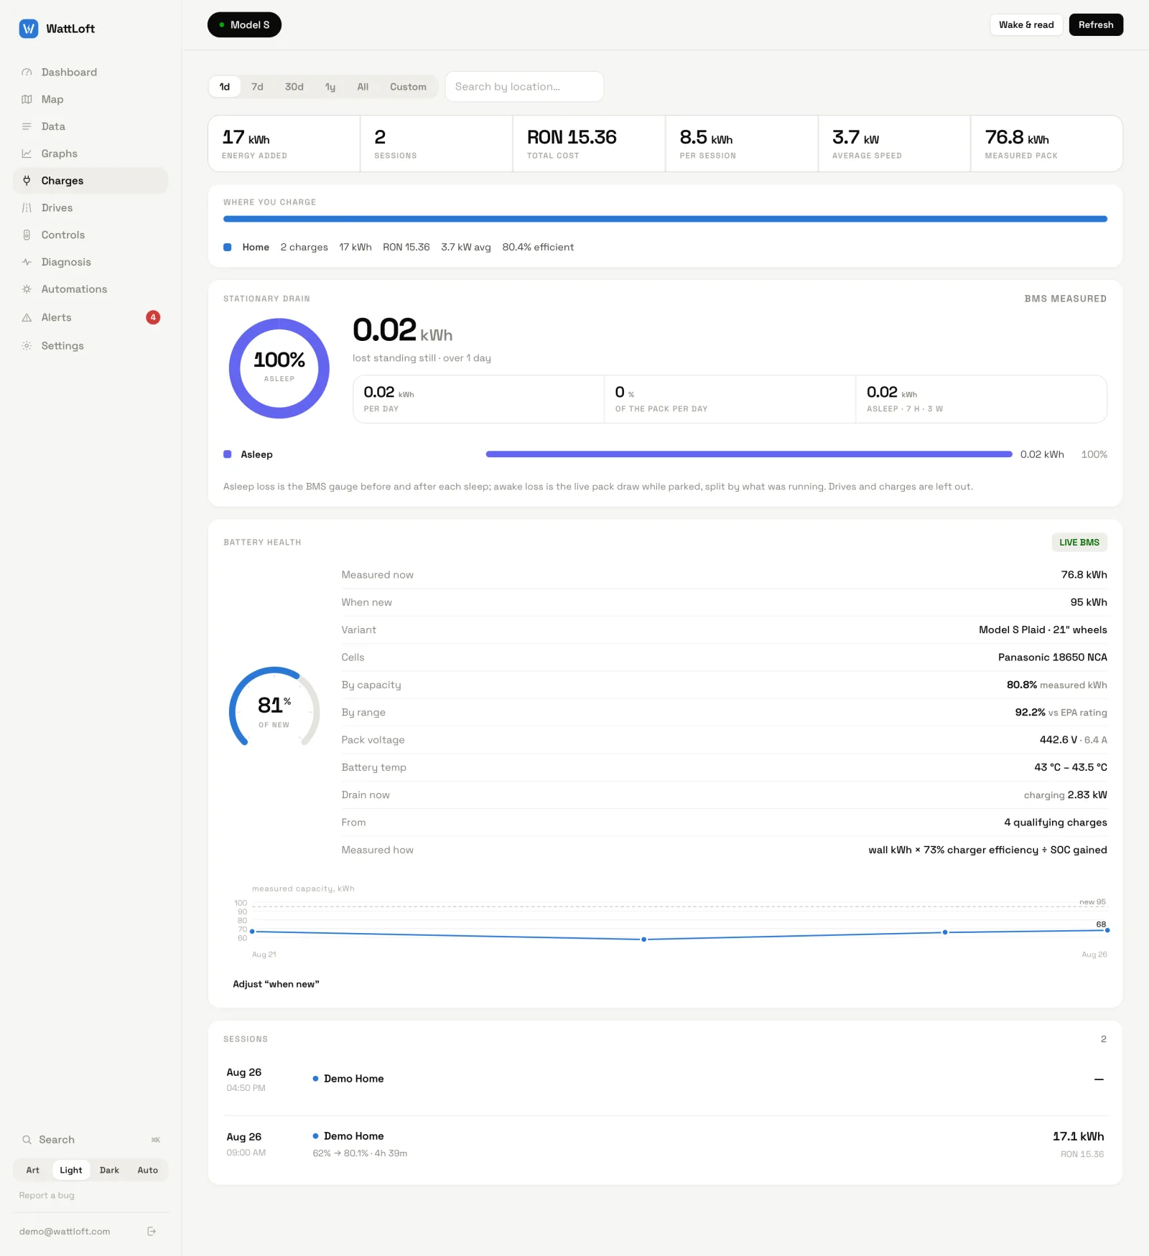The image size is (1149, 1256).
Task: Click the Home blue location swatch
Action: click(x=227, y=247)
